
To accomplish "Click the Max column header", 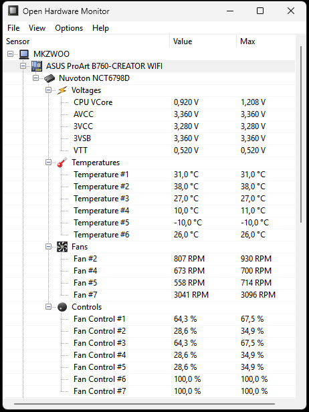I will pos(266,41).
